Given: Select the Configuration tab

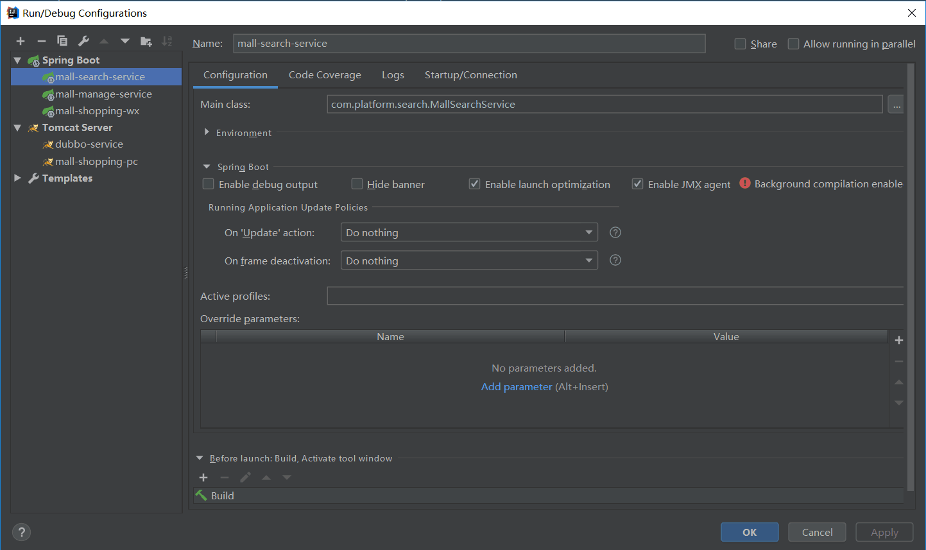Looking at the screenshot, I should pyautogui.click(x=236, y=75).
